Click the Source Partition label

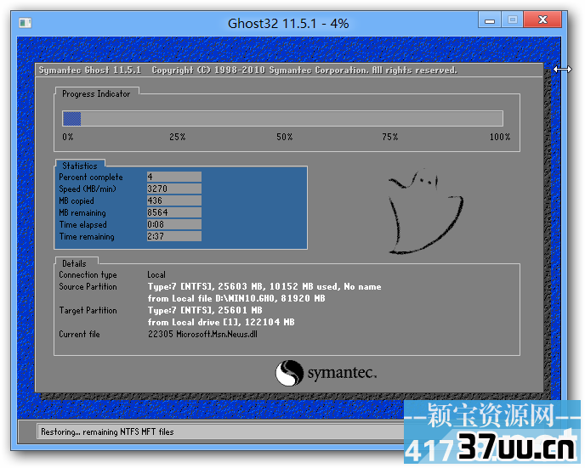pos(88,286)
